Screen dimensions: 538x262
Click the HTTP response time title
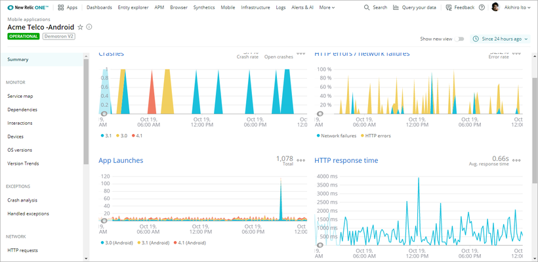pyautogui.click(x=346, y=160)
